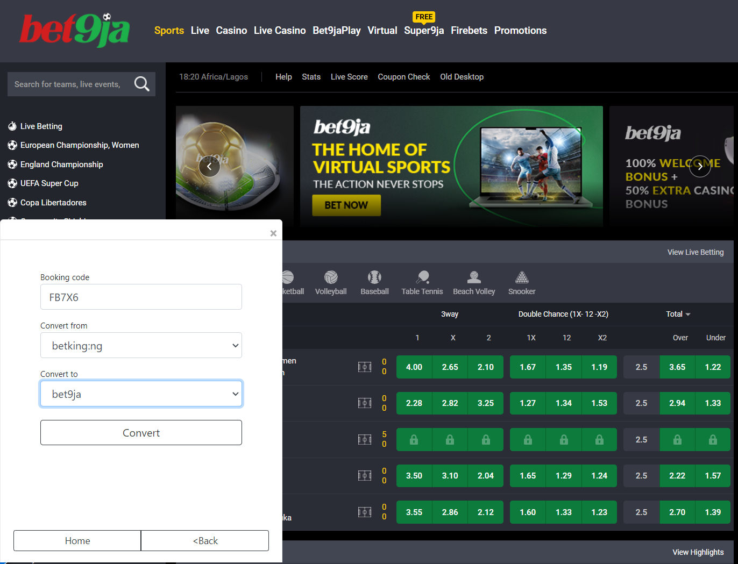Image resolution: width=738 pixels, height=564 pixels.
Task: Open the Convert from dropdown
Action: [x=141, y=345]
